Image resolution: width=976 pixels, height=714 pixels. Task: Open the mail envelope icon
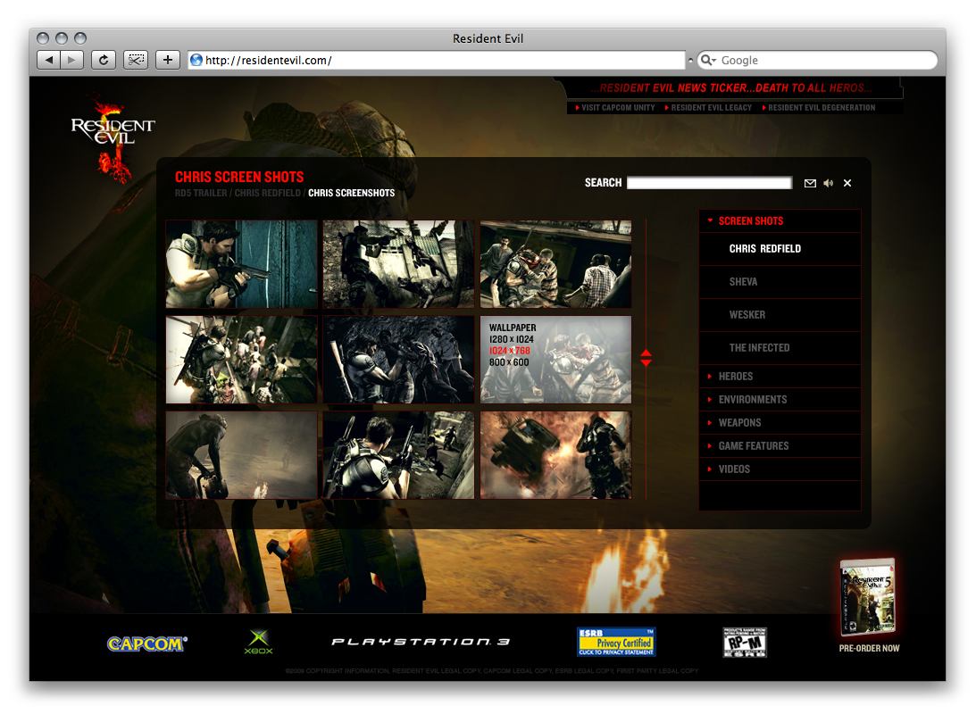[x=810, y=183]
